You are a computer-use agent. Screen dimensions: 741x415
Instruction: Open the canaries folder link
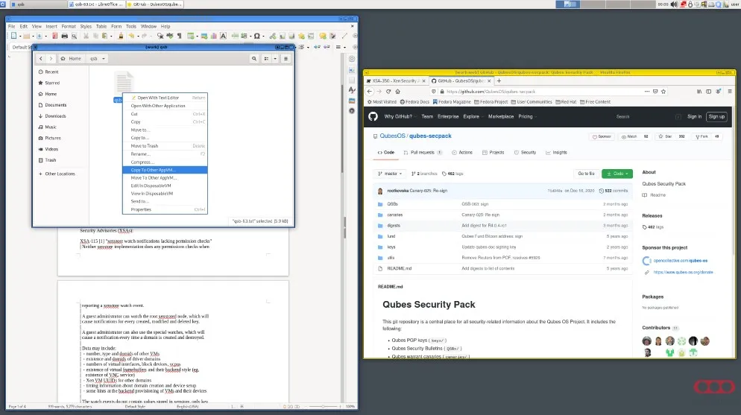pos(395,214)
